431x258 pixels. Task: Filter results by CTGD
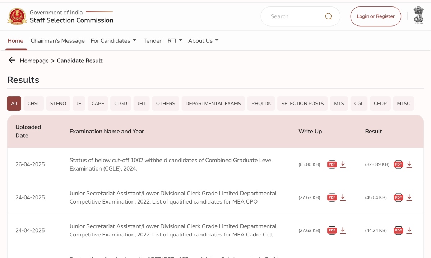click(x=121, y=103)
